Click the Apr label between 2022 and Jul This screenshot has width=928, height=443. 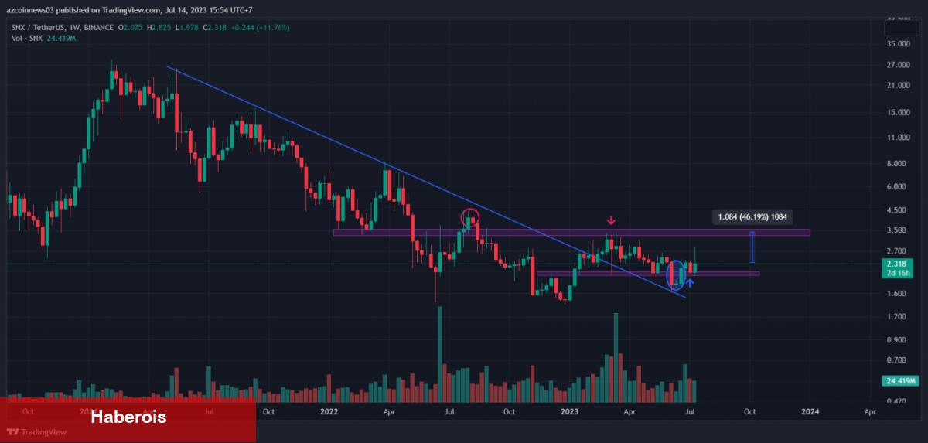click(390, 412)
